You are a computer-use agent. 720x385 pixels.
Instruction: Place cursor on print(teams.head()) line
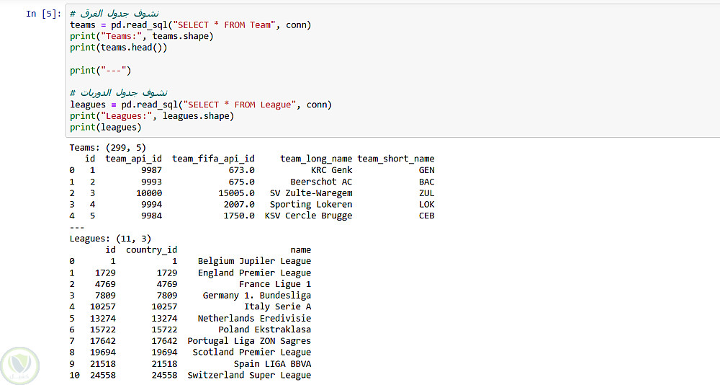click(118, 48)
